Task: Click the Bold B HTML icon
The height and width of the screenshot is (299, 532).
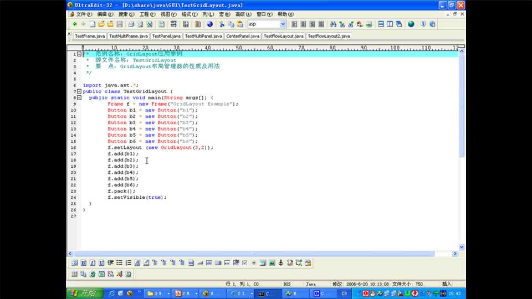Action: point(84,262)
